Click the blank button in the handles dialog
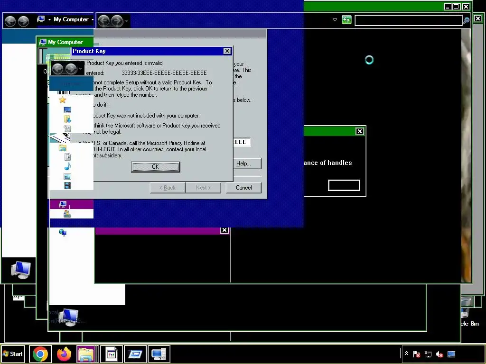486x364 pixels. coord(344,185)
